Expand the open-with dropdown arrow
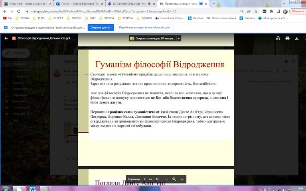The height and width of the screenshot is (191, 306). click(179, 39)
